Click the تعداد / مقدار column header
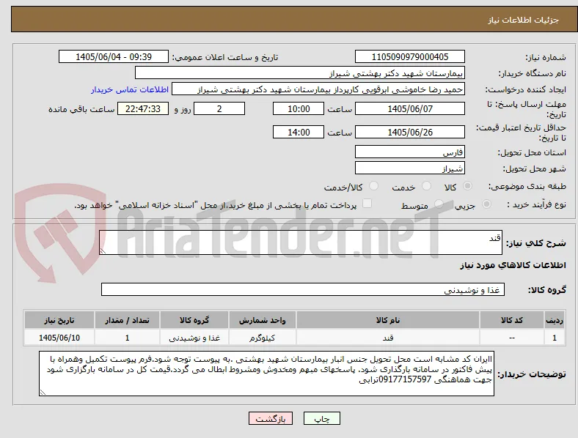The image size is (578, 438). click(x=127, y=320)
